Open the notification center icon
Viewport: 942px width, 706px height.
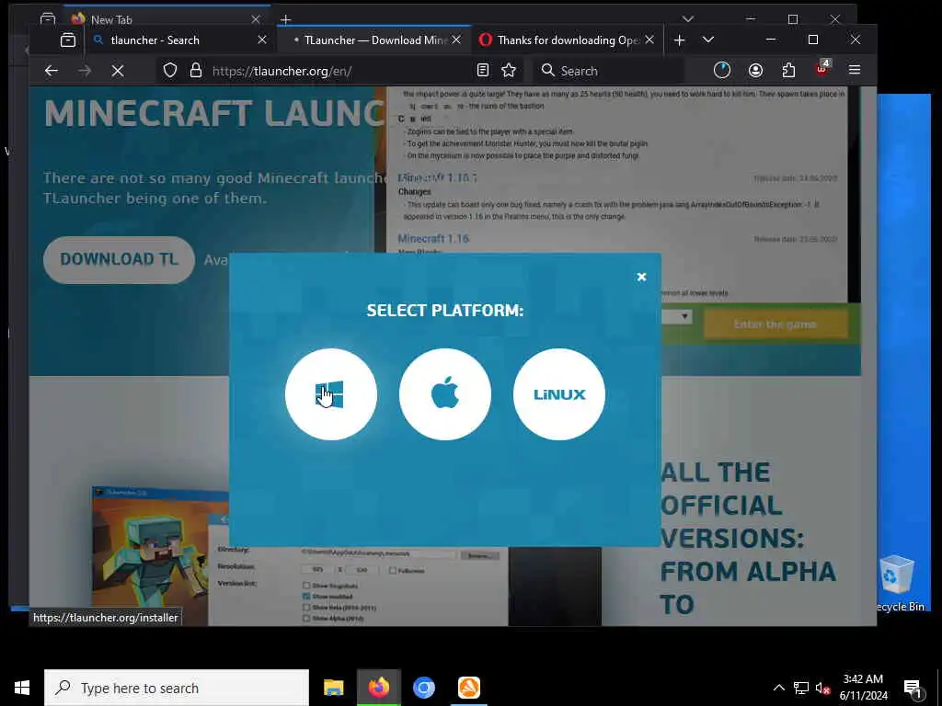click(x=913, y=689)
